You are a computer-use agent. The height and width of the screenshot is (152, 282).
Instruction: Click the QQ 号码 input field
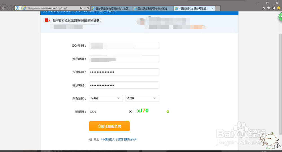point(124,45)
